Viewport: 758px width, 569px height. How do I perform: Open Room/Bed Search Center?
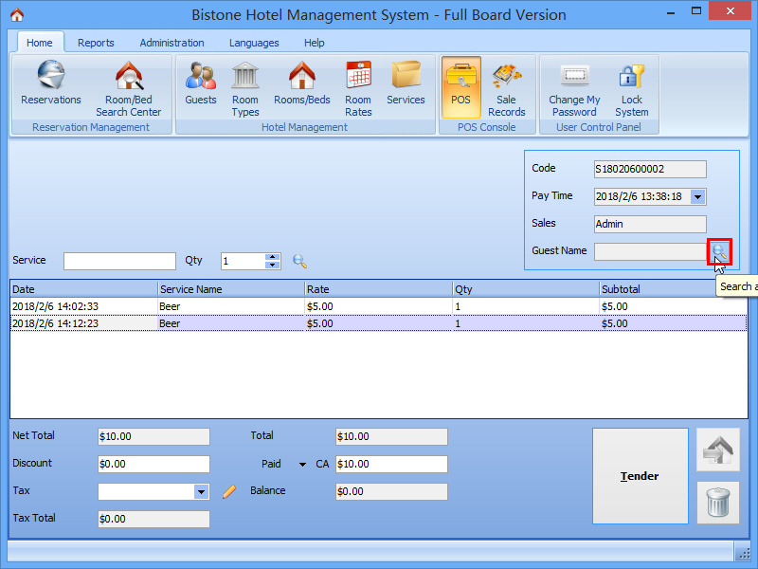pyautogui.click(x=129, y=88)
